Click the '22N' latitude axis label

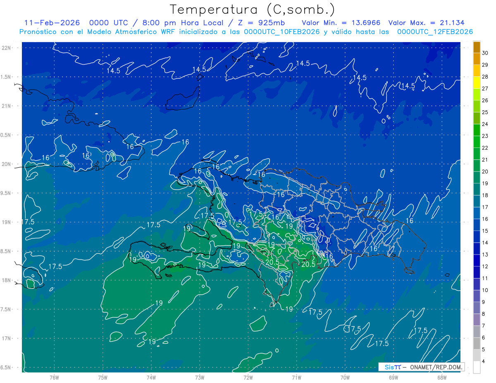point(7,48)
